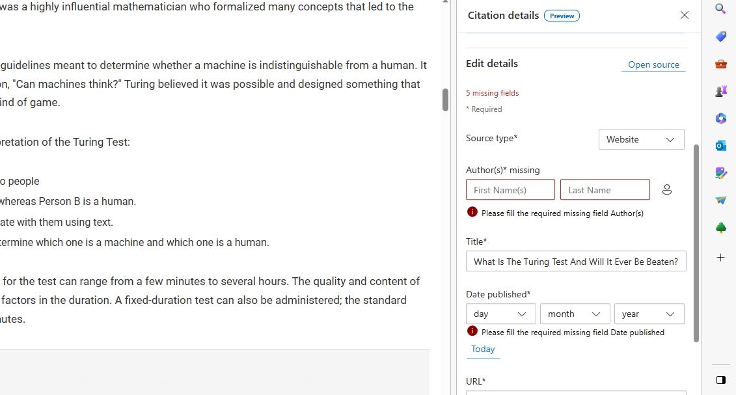Click the plus icon to customize sidebar
This screenshot has height=395, width=736.
click(720, 258)
